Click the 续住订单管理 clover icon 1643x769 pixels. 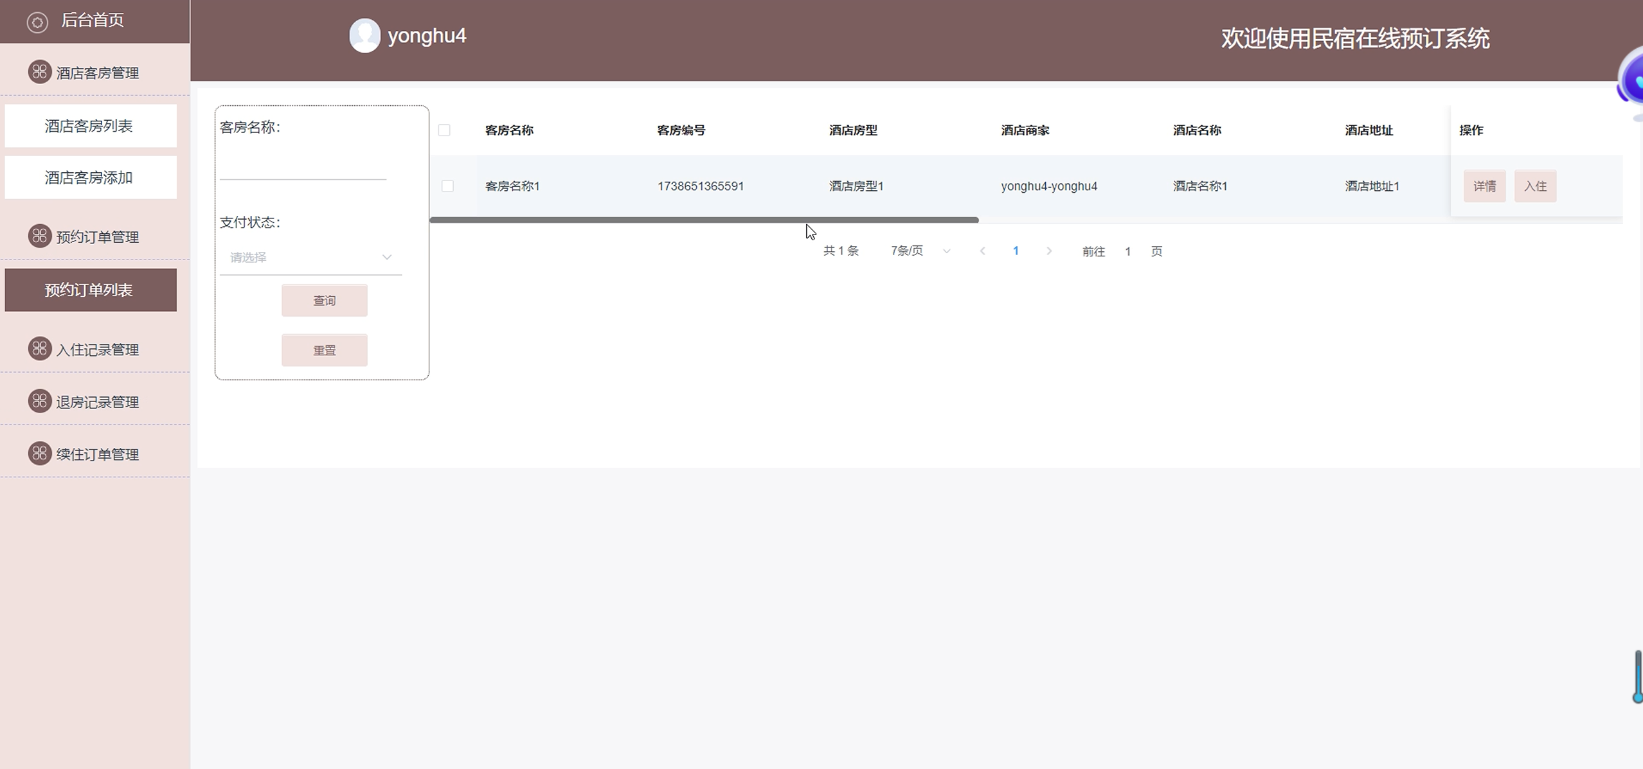pos(39,454)
